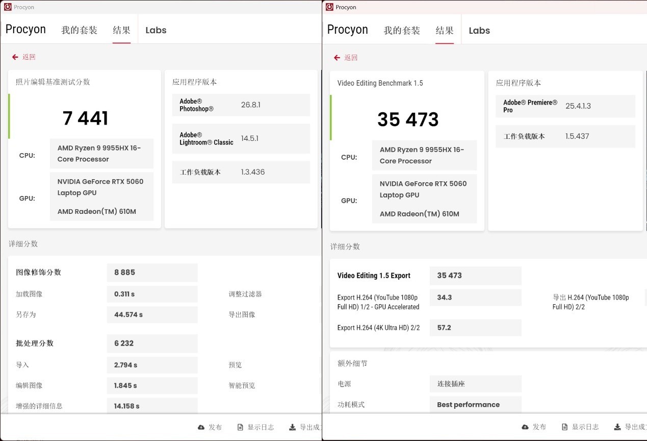Click the 导出 download icon in left window
Image resolution: width=647 pixels, height=441 pixels.
tap(292, 427)
